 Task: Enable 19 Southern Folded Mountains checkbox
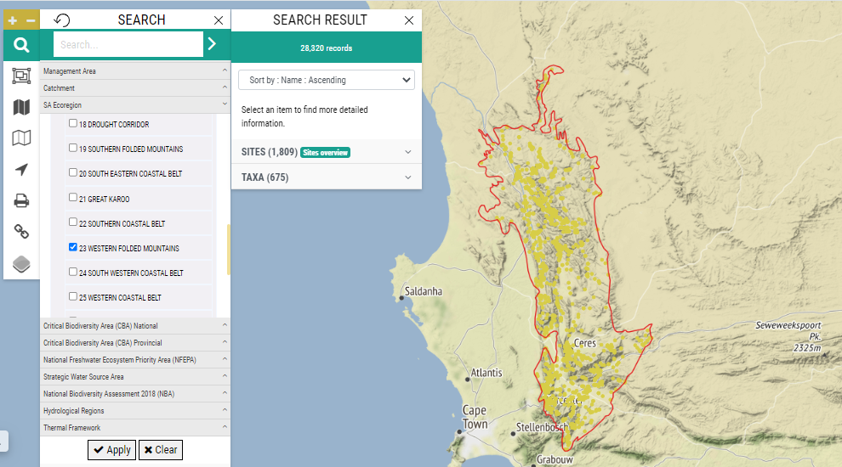click(x=73, y=148)
